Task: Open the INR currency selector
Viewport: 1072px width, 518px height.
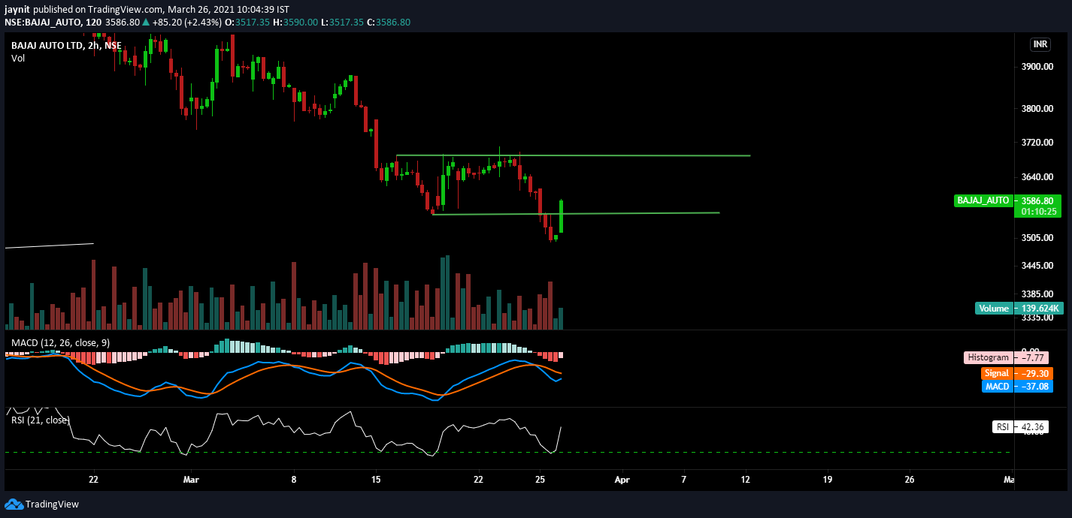Action: [1040, 44]
